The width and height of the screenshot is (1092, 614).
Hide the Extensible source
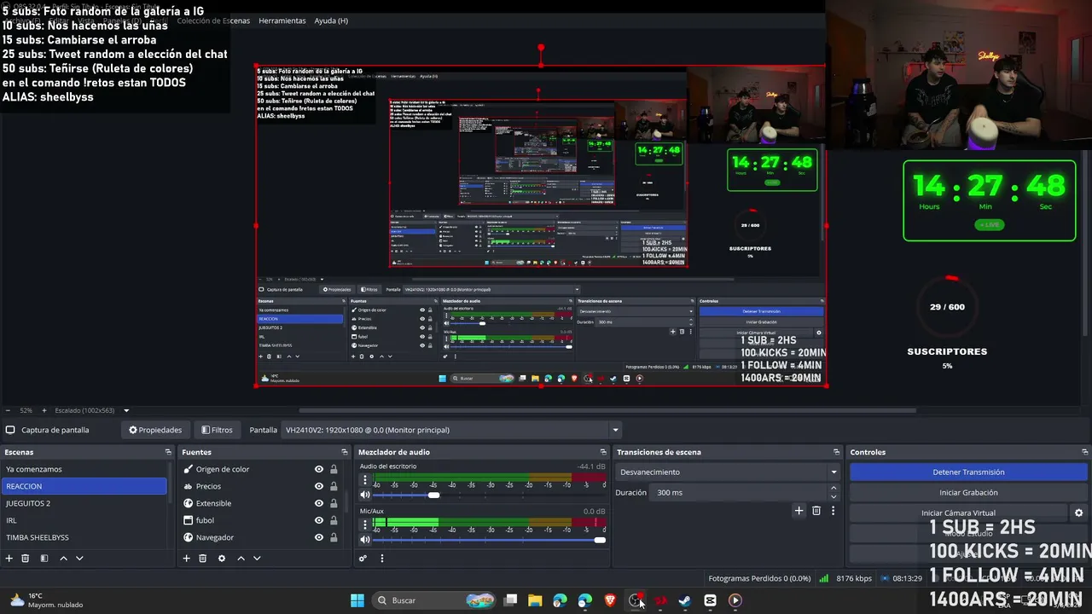tap(319, 503)
